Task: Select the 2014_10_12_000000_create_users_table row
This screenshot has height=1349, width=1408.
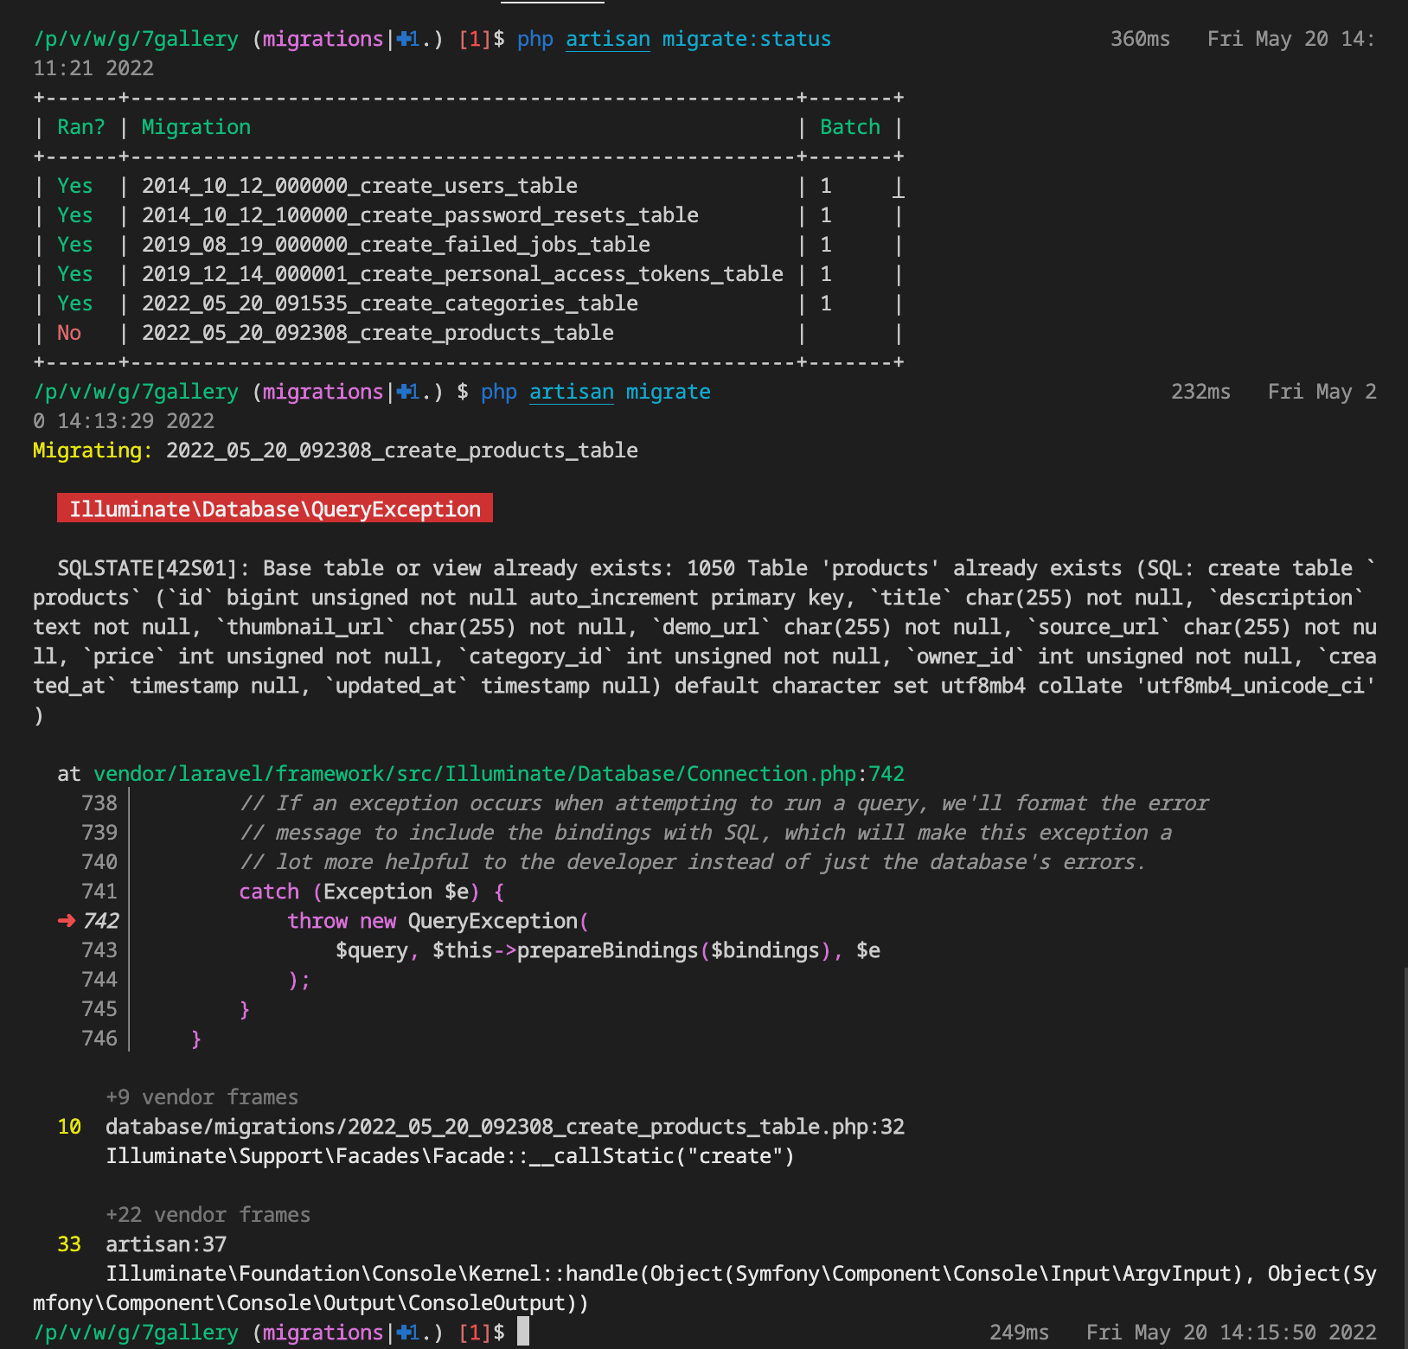Action: [x=469, y=186]
